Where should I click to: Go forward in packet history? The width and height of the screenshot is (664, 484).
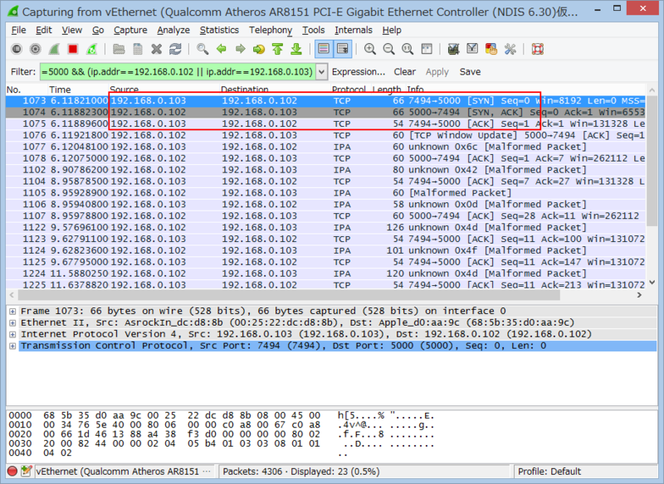tap(240, 49)
